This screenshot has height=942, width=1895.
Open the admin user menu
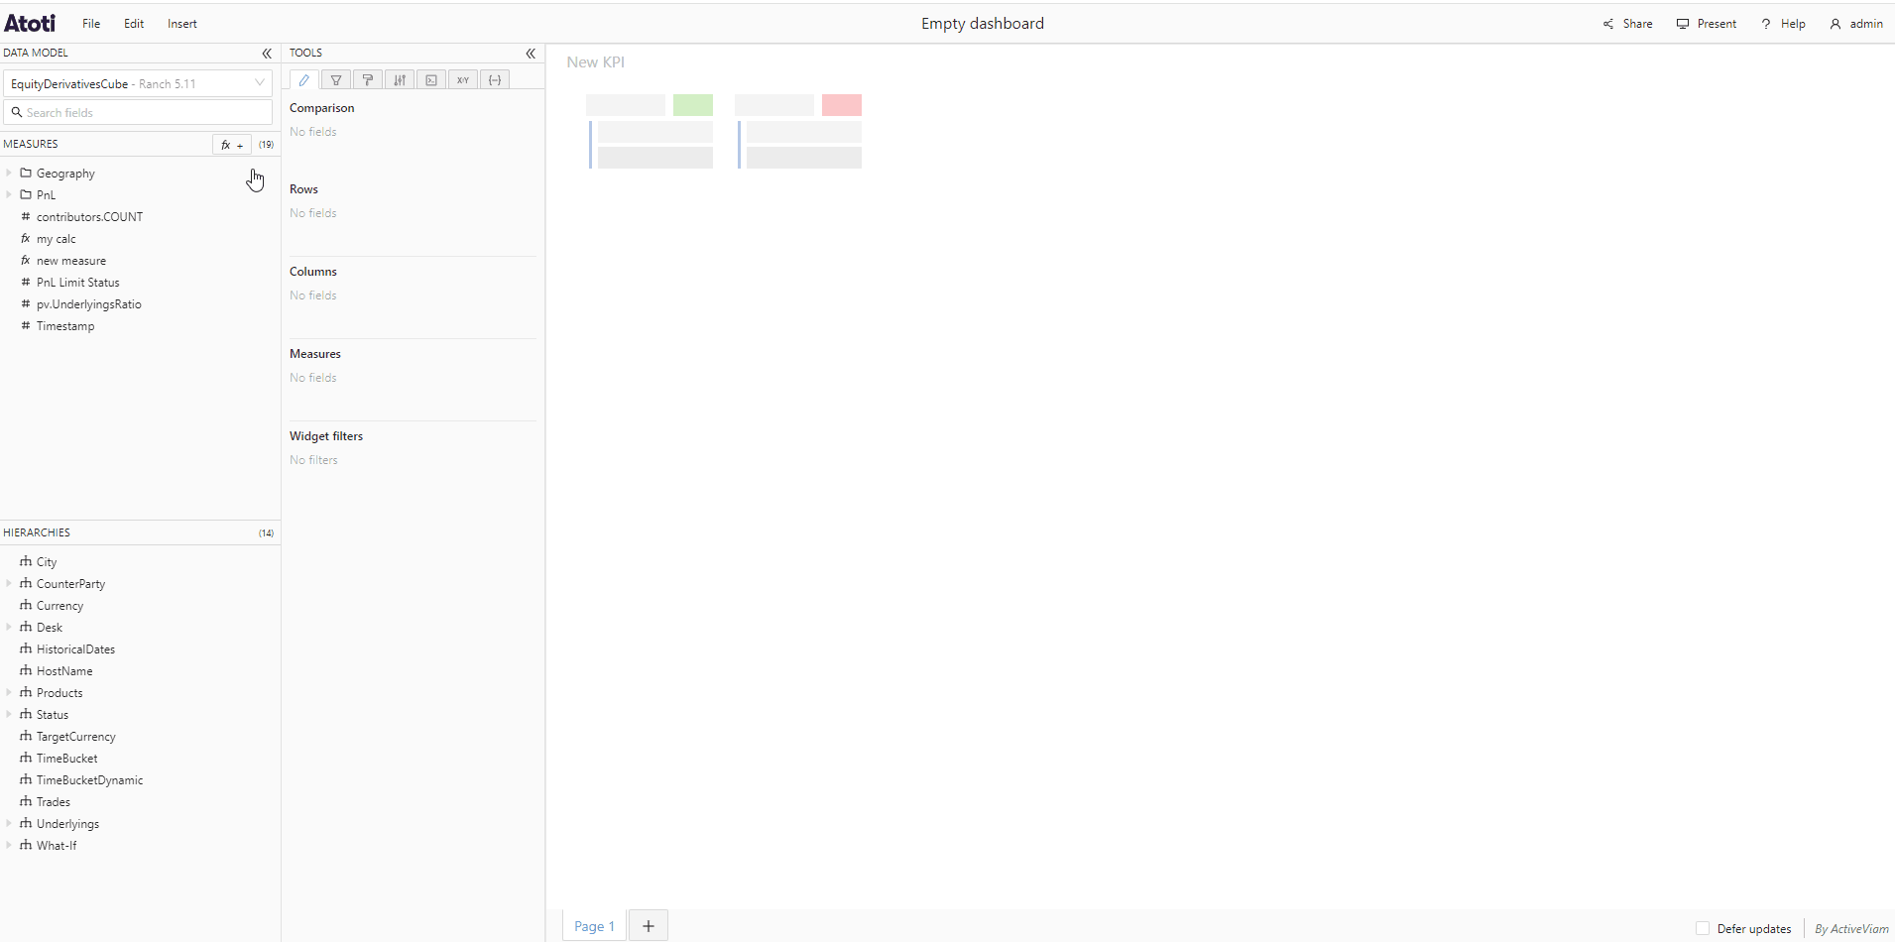point(1856,24)
